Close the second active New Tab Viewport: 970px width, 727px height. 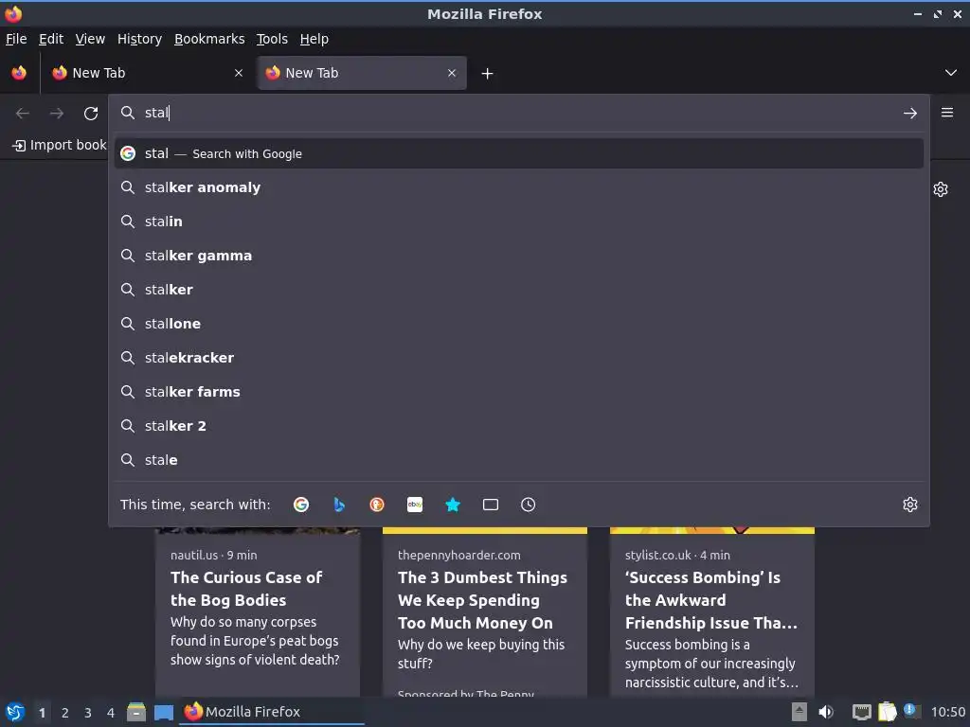pos(452,73)
